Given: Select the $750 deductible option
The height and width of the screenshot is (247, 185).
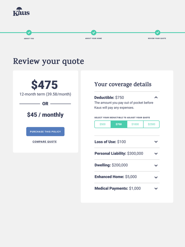Looking at the screenshot, I should [119, 124].
